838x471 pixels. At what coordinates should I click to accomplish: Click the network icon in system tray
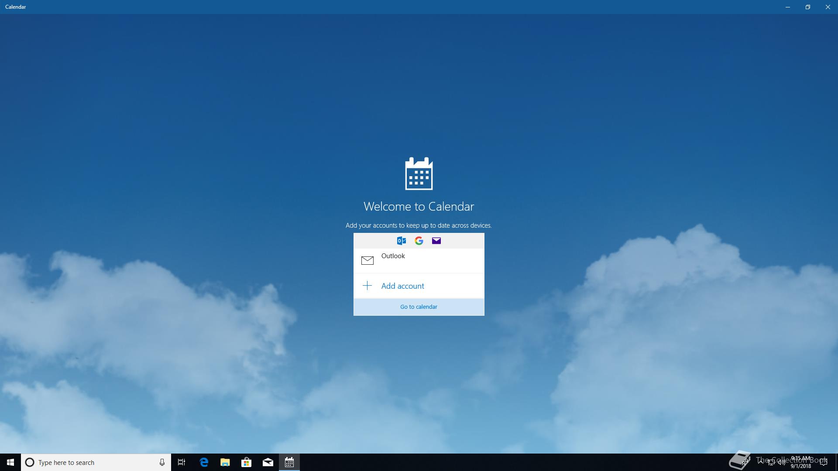[771, 462]
